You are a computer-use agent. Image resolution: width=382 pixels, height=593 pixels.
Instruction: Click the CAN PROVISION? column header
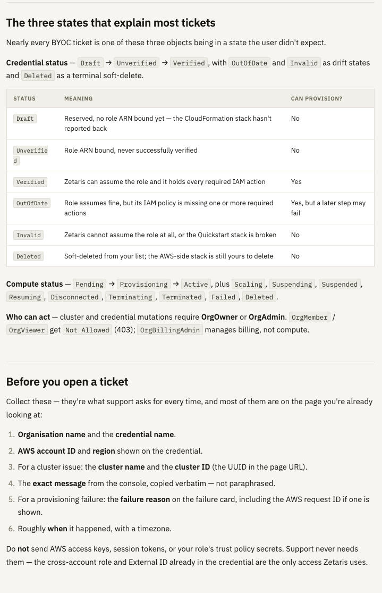click(x=316, y=98)
